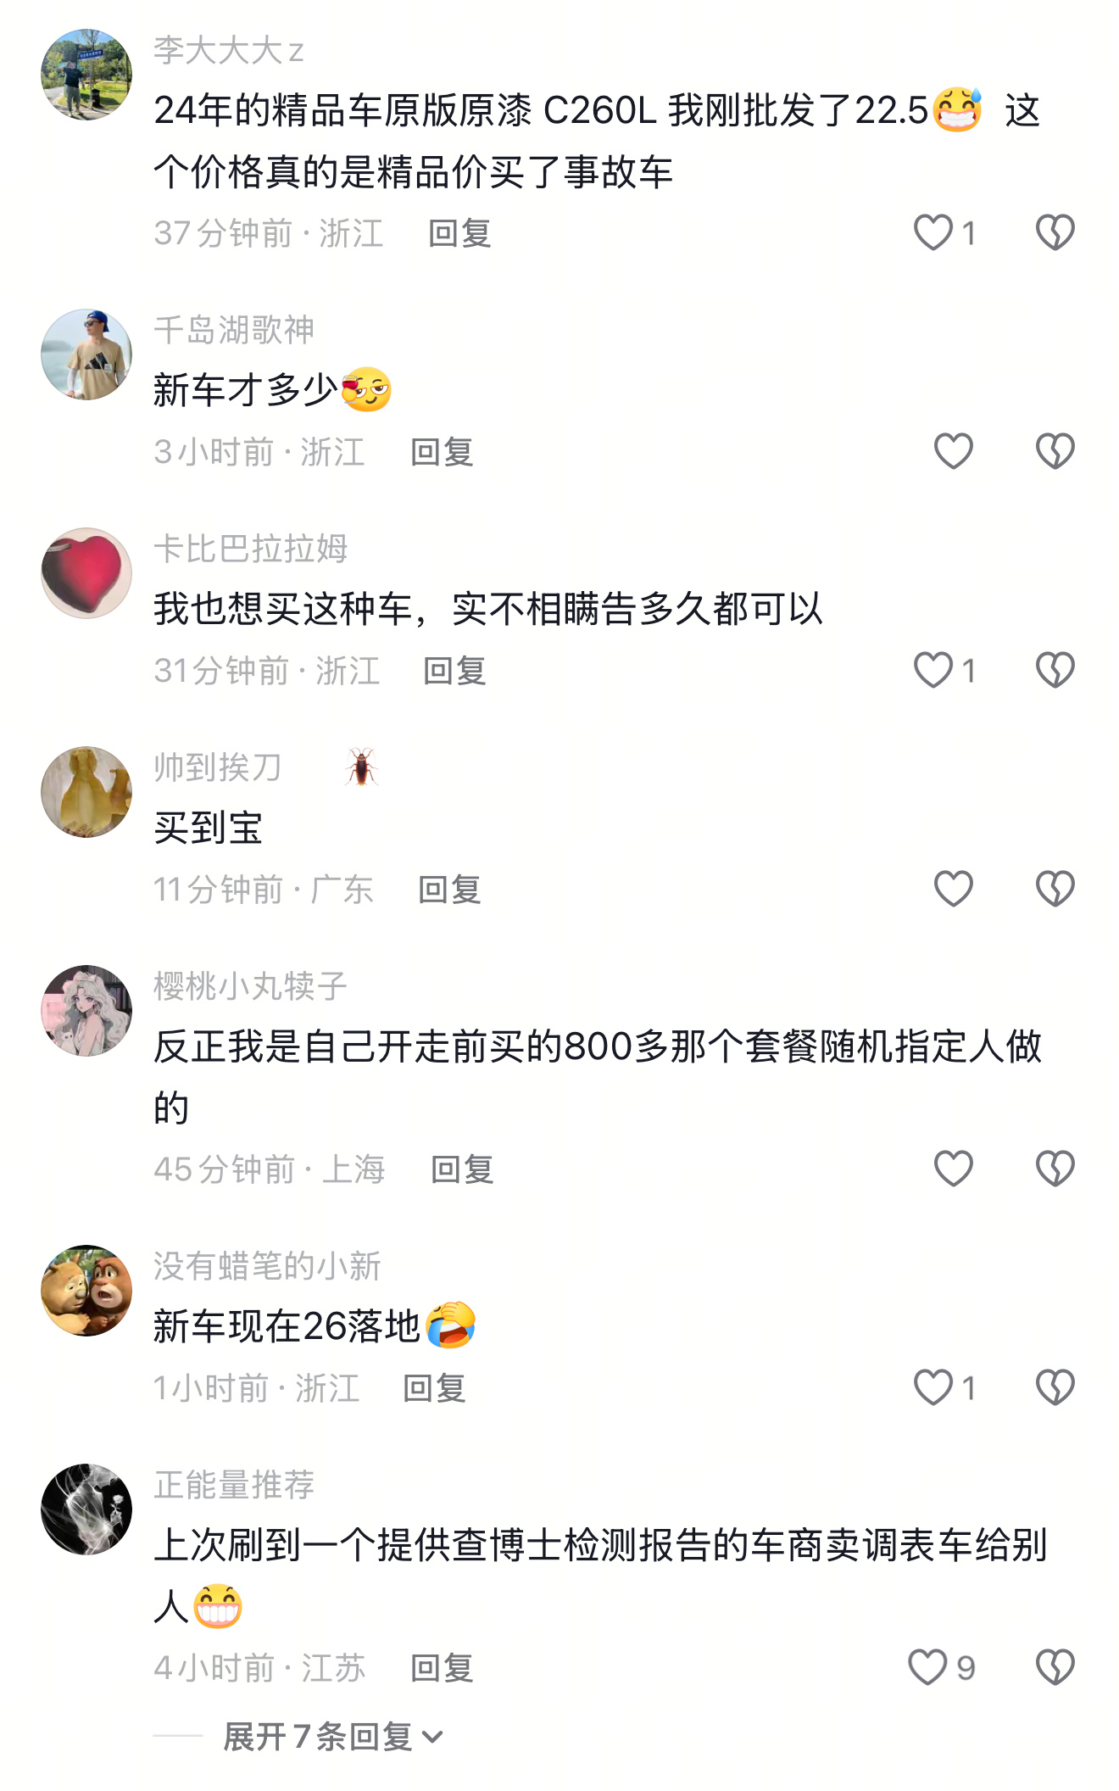Like 千岛湖歌神's comment
Image resolution: width=1119 pixels, height=1791 pixels.
pos(953,451)
